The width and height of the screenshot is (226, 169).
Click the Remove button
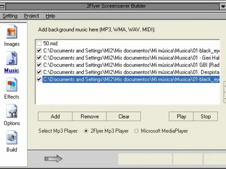90,116
